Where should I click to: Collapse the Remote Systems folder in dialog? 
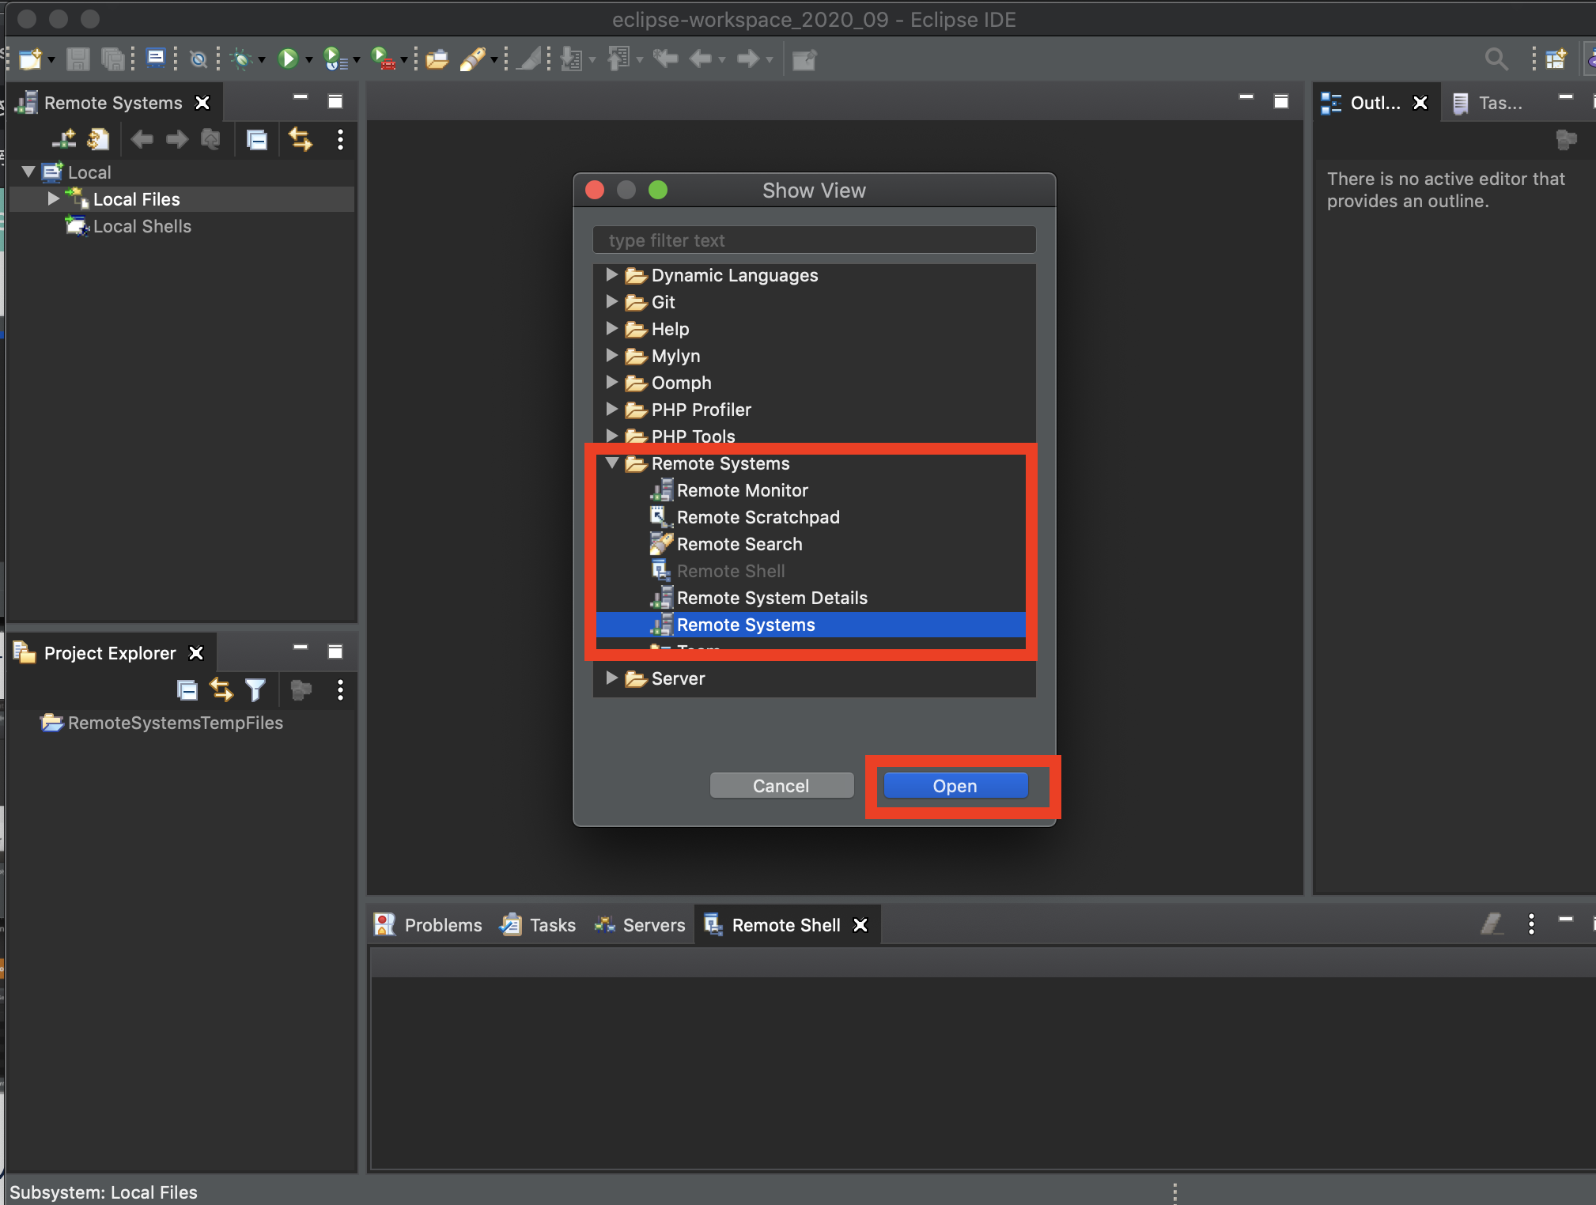(x=611, y=463)
